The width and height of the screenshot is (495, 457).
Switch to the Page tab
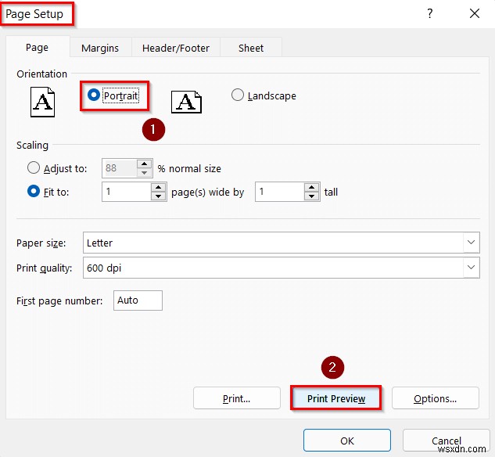pos(38,48)
